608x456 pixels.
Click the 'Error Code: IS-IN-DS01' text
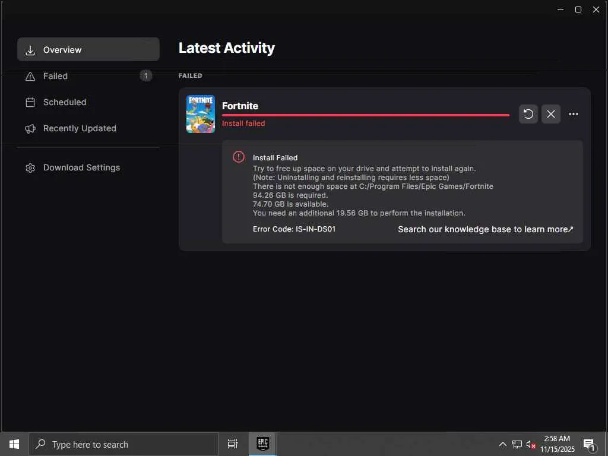pos(294,229)
